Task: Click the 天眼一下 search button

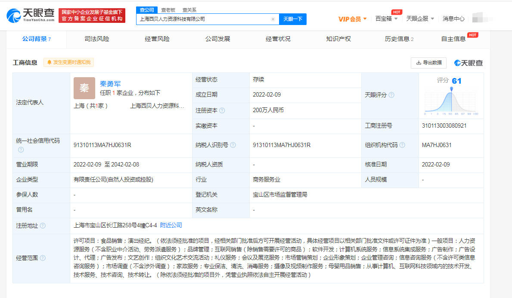Action: 292,19
